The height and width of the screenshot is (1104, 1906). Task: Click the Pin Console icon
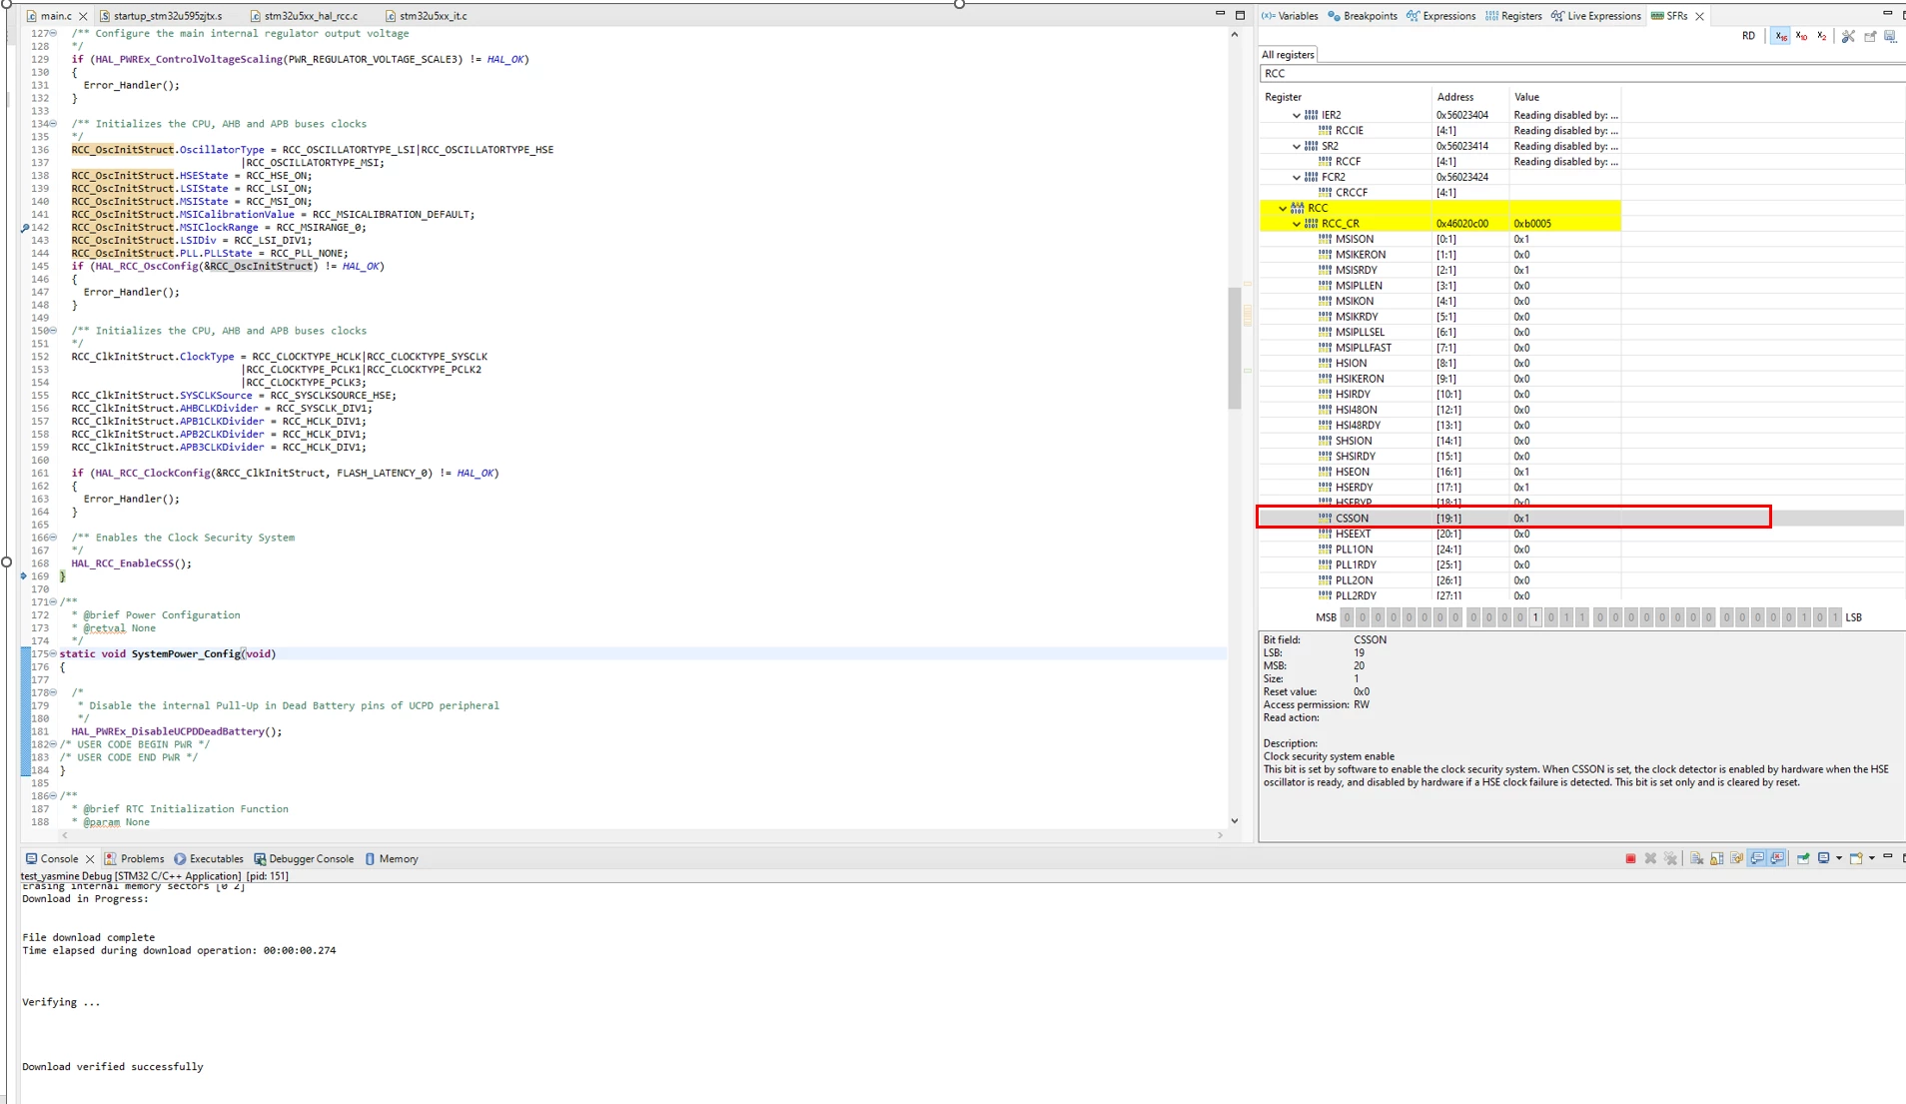pos(1803,859)
